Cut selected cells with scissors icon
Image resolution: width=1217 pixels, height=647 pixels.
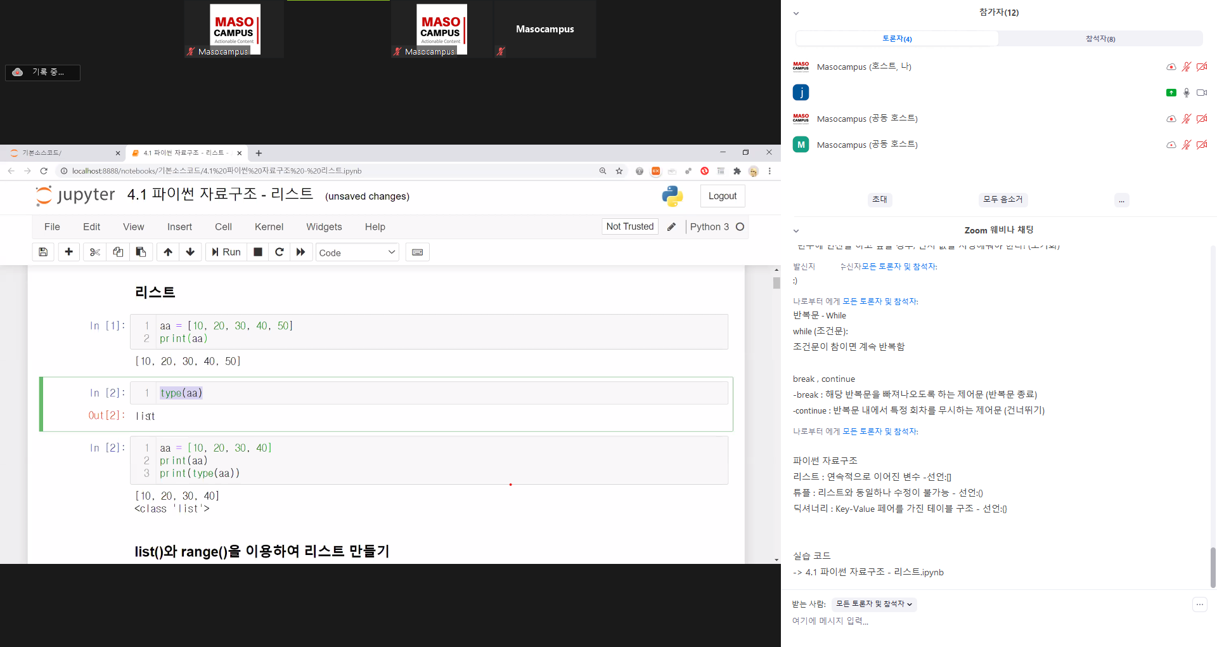point(95,252)
